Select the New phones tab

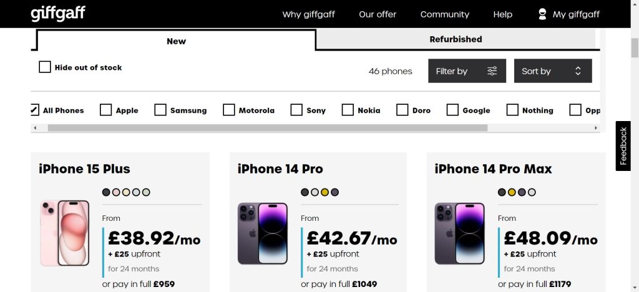[x=176, y=41]
